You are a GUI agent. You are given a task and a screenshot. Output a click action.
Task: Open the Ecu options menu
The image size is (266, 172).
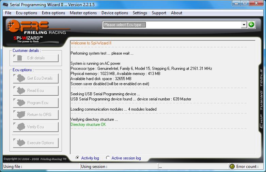pyautogui.click(x=27, y=13)
